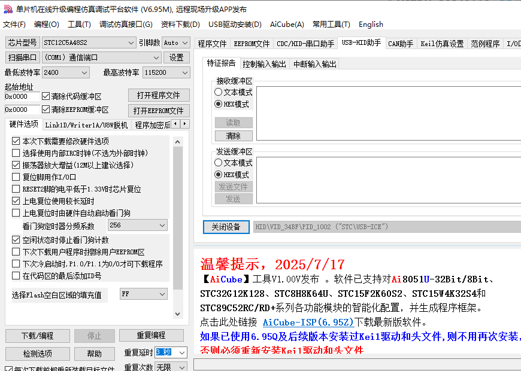Click 清除 button in receive buffer
521x371 pixels.
pyautogui.click(x=234, y=136)
